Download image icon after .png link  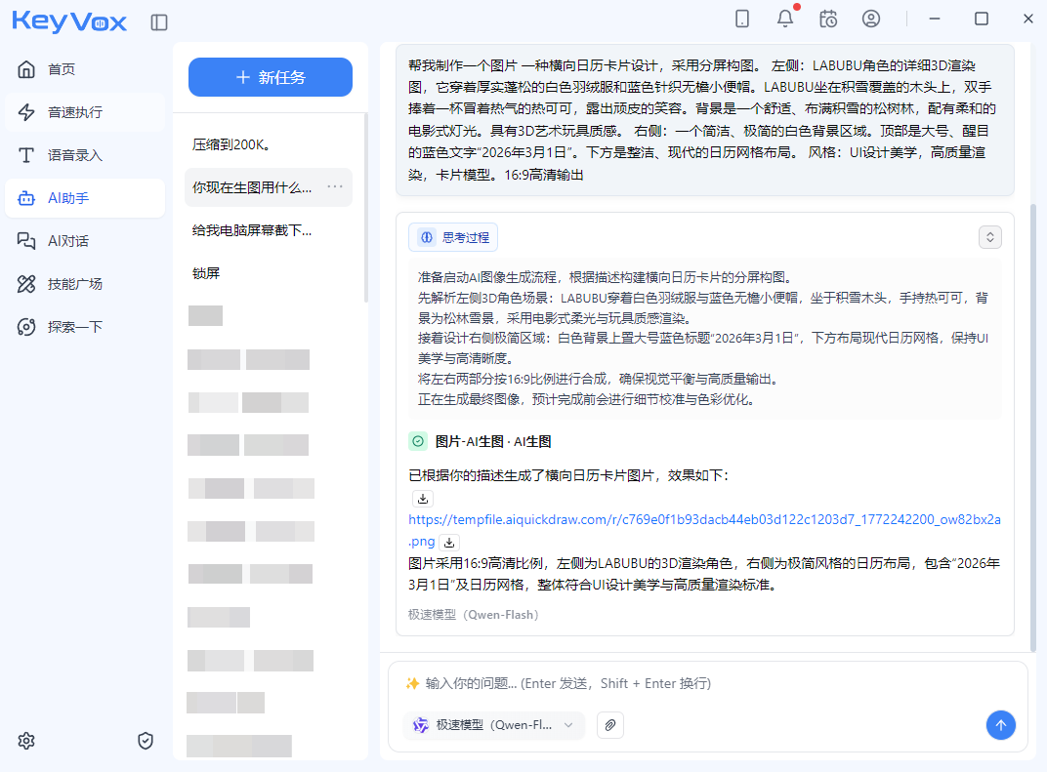pyautogui.click(x=449, y=542)
